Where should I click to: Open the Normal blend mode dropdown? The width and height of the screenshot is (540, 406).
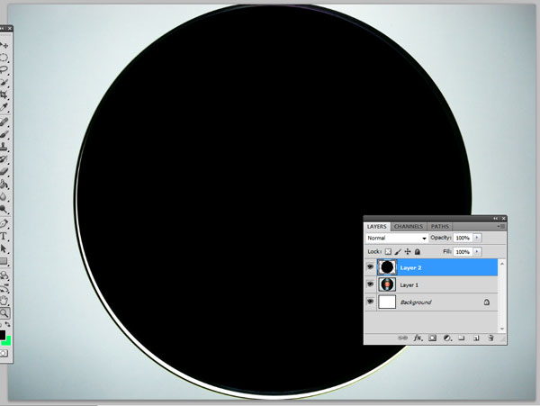point(397,238)
